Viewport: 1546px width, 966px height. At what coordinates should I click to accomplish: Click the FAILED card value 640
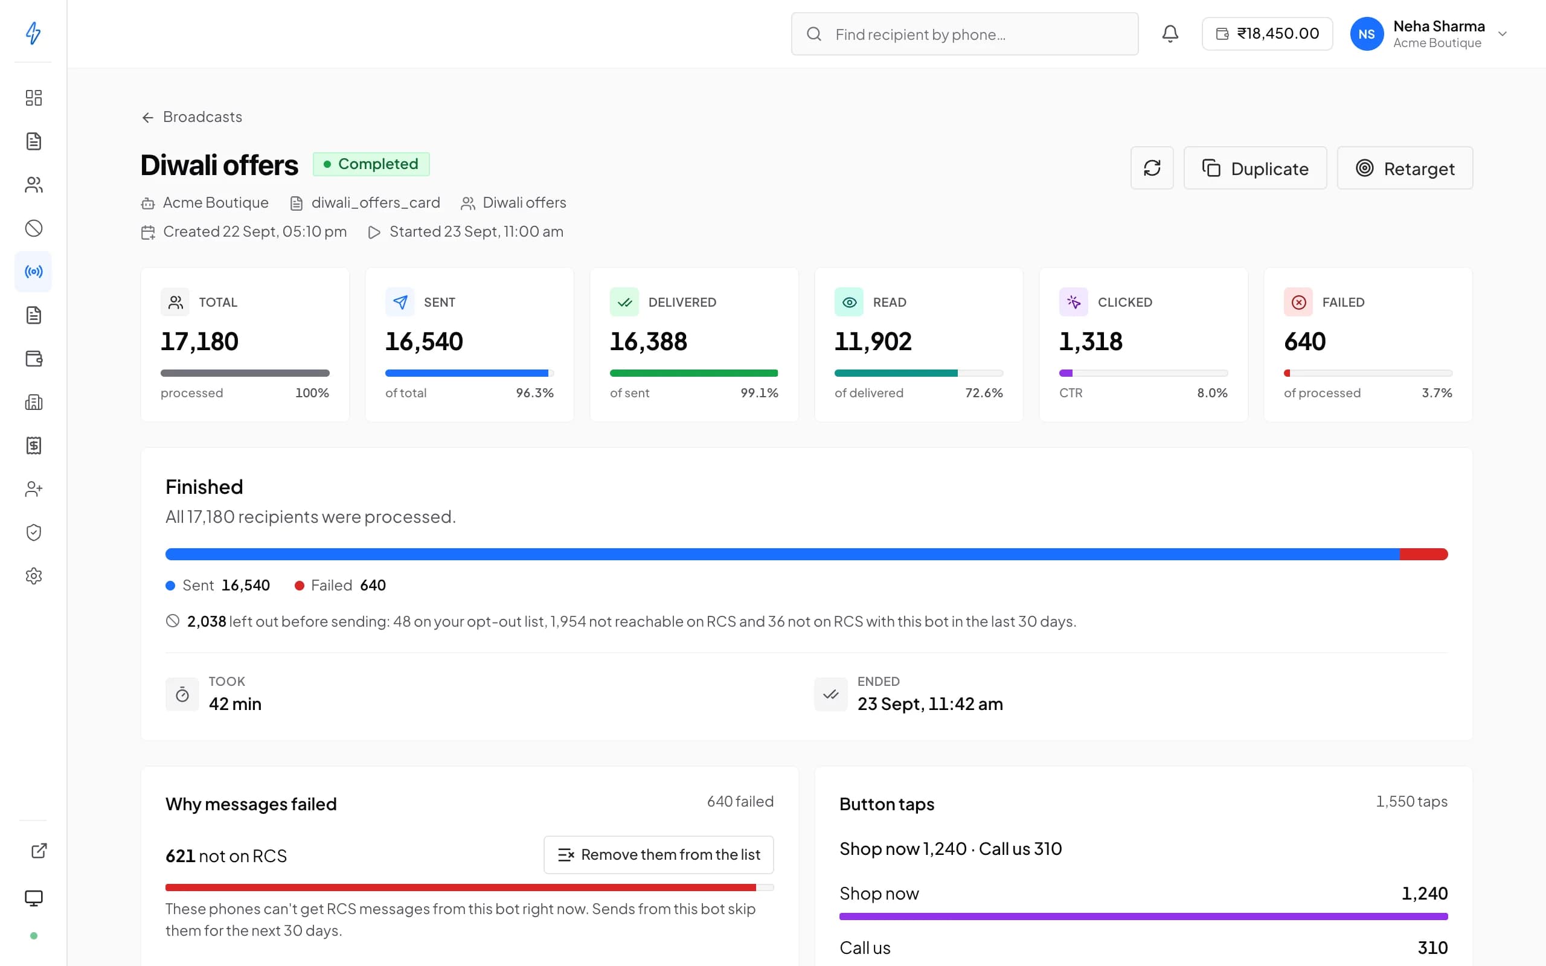[x=1304, y=342]
